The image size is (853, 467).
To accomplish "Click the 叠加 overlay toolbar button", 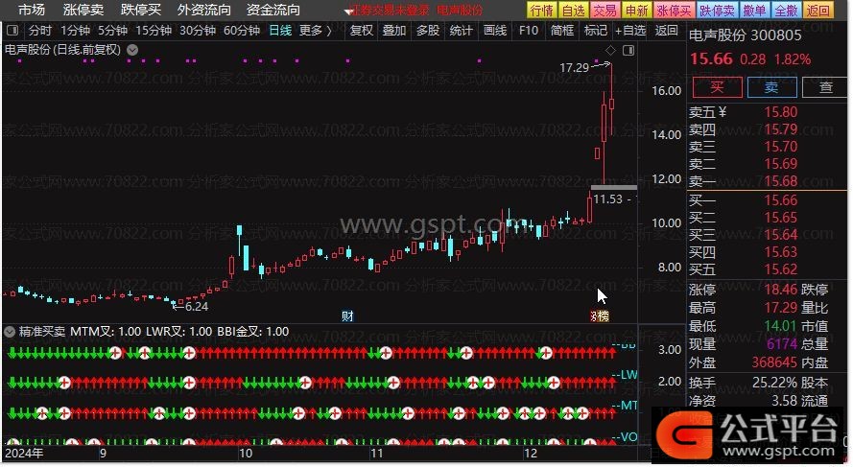I will pos(394,31).
